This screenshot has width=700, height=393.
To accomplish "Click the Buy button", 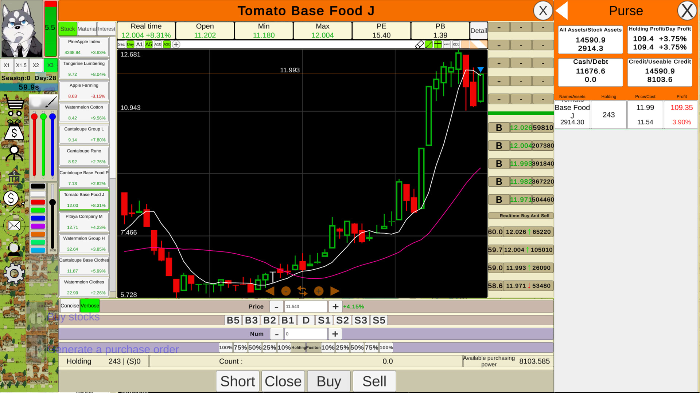I will pos(328,381).
